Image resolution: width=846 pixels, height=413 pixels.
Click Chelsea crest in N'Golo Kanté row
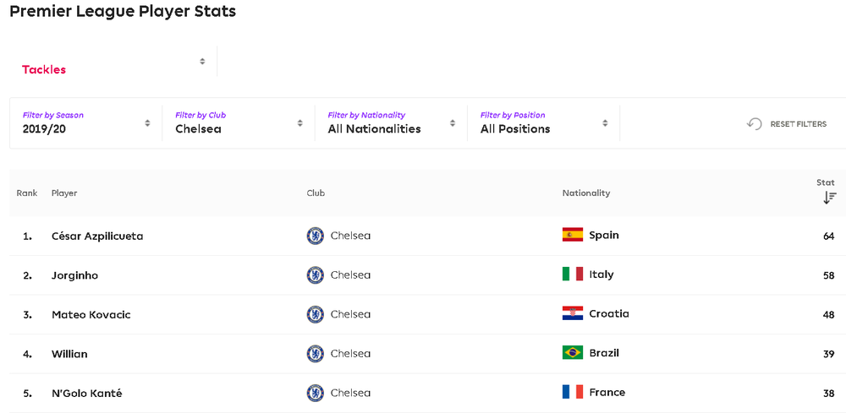point(315,393)
